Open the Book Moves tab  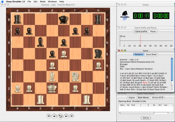(x=143, y=98)
